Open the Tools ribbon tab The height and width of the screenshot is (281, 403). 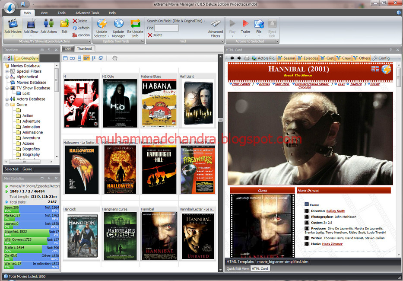click(61, 13)
